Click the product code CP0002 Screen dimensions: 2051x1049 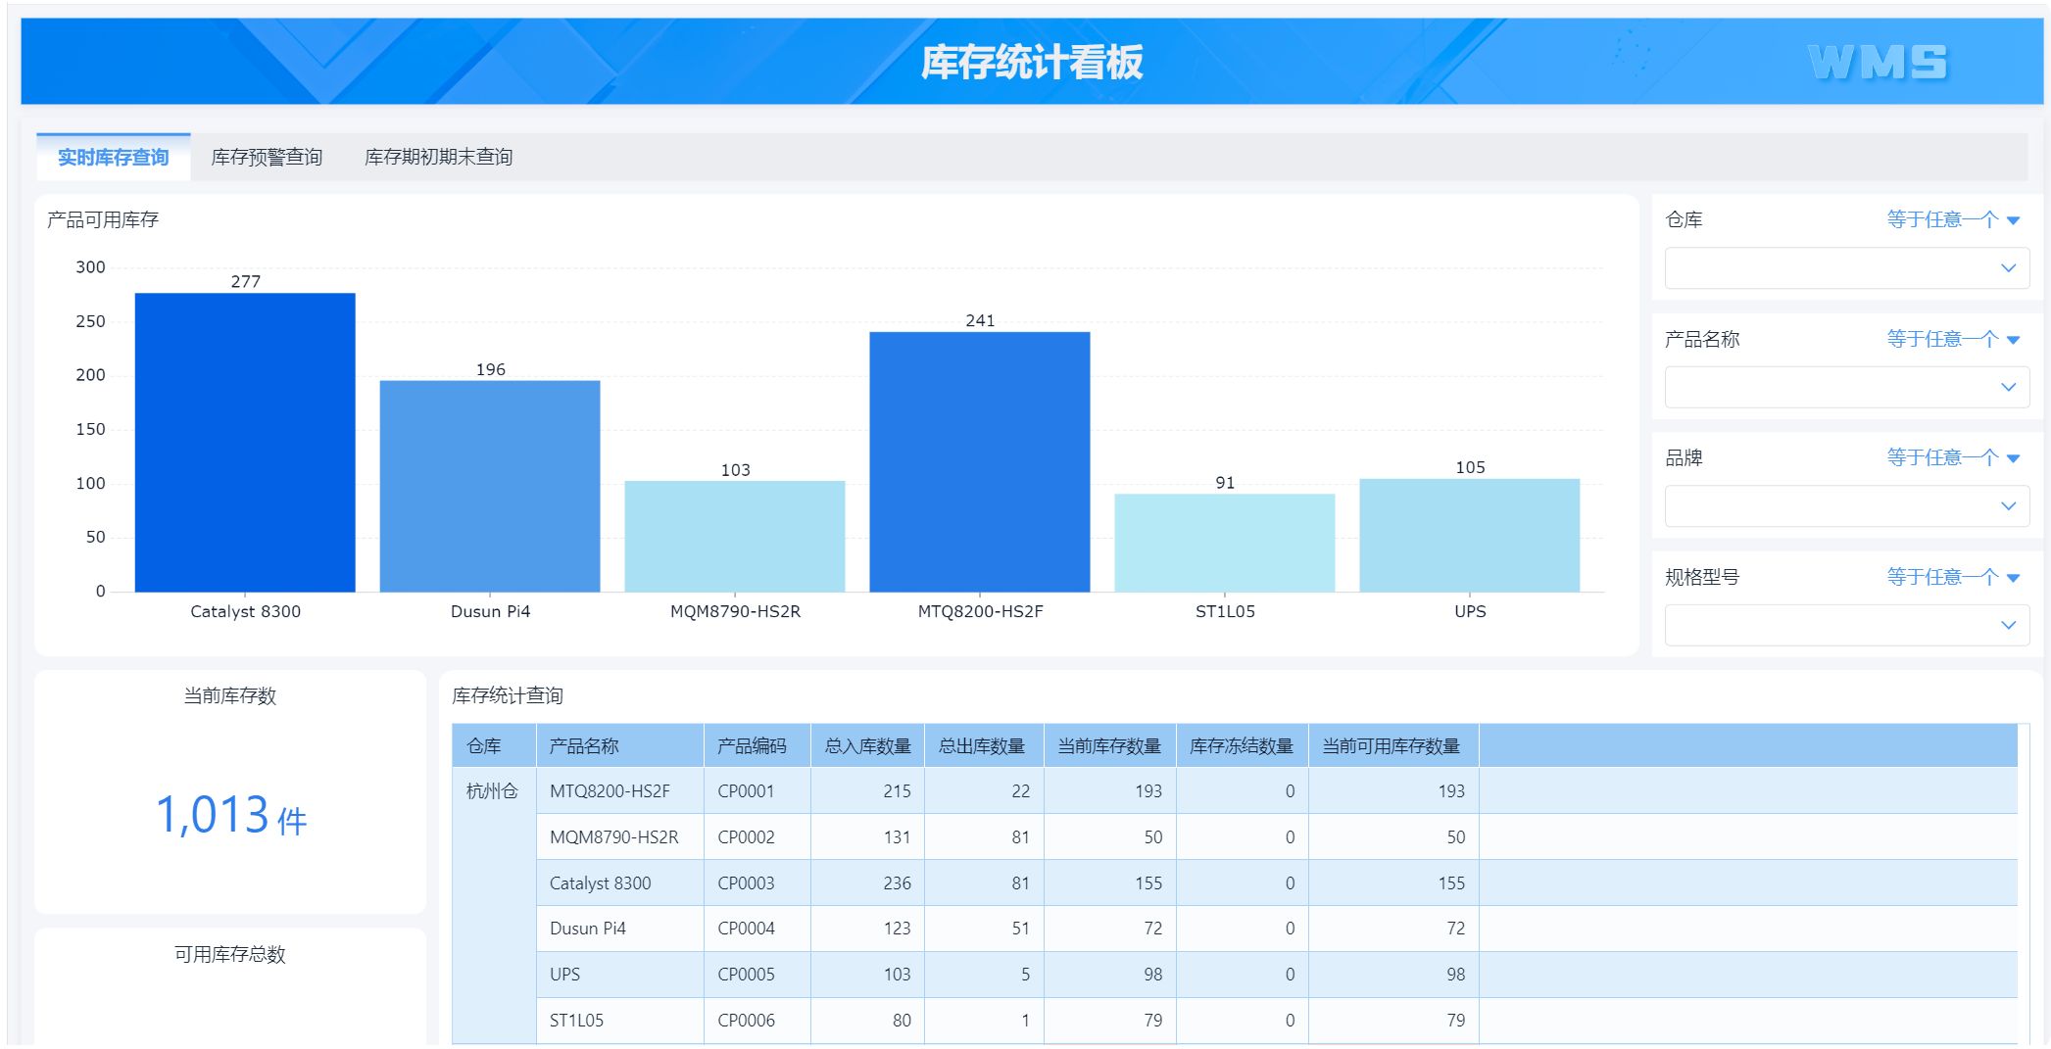(746, 836)
